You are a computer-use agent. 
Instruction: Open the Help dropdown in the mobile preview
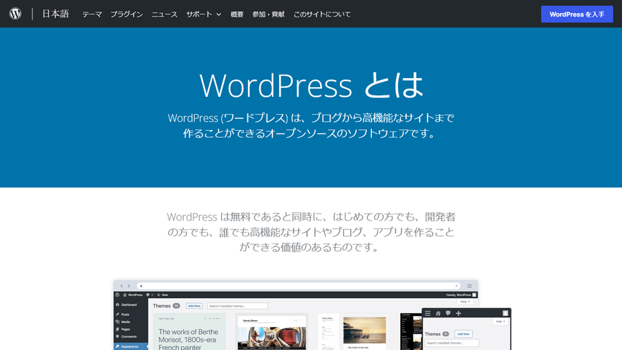pyautogui.click(x=500, y=322)
